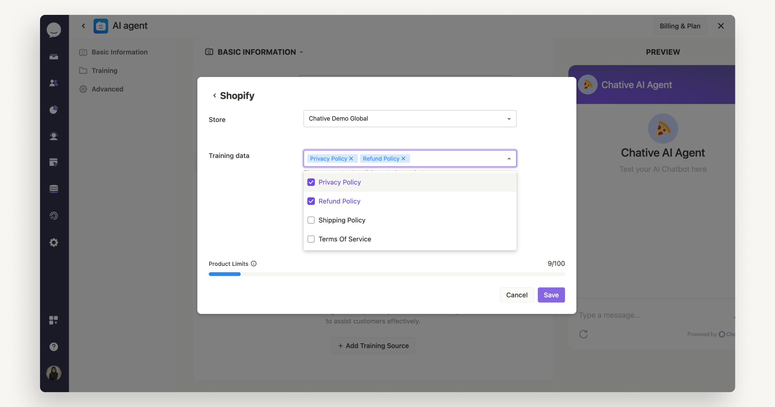775x407 pixels.
Task: Click the Training navigation menu item
Action: point(104,70)
